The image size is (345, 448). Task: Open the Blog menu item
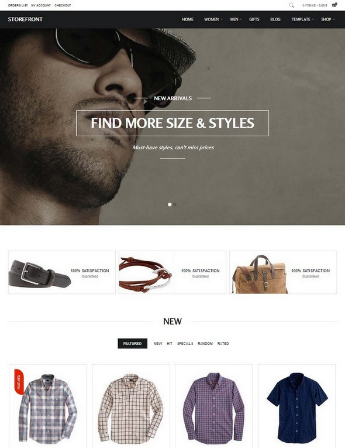pyautogui.click(x=275, y=19)
